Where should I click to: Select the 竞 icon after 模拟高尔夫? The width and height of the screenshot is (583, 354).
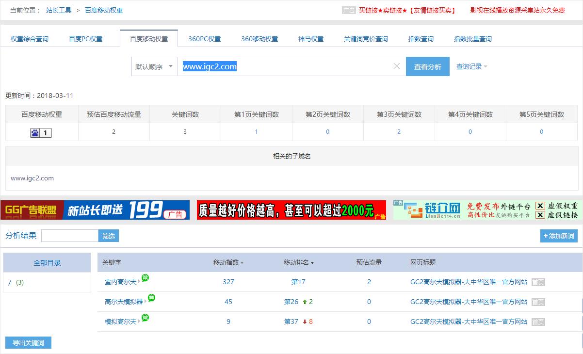point(145,317)
